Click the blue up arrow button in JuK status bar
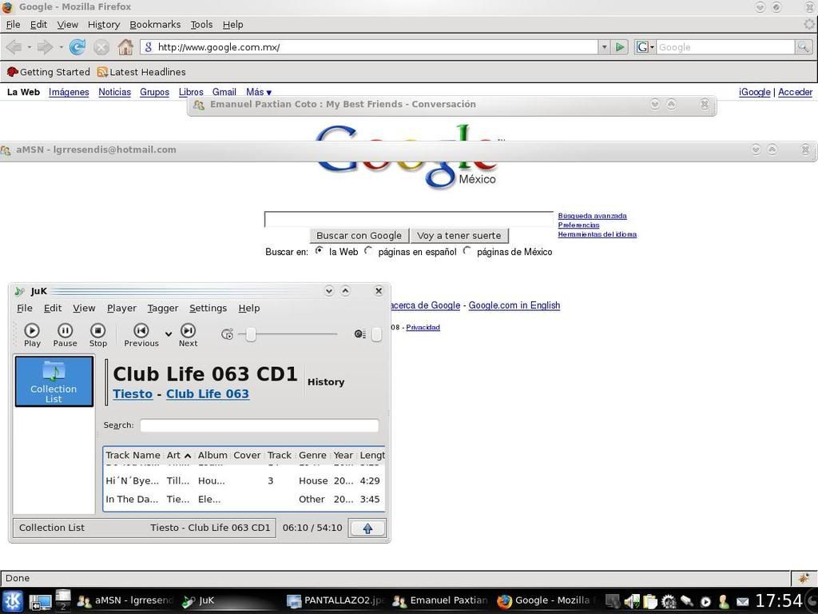Viewport: 818px width, 614px height. coord(367,528)
